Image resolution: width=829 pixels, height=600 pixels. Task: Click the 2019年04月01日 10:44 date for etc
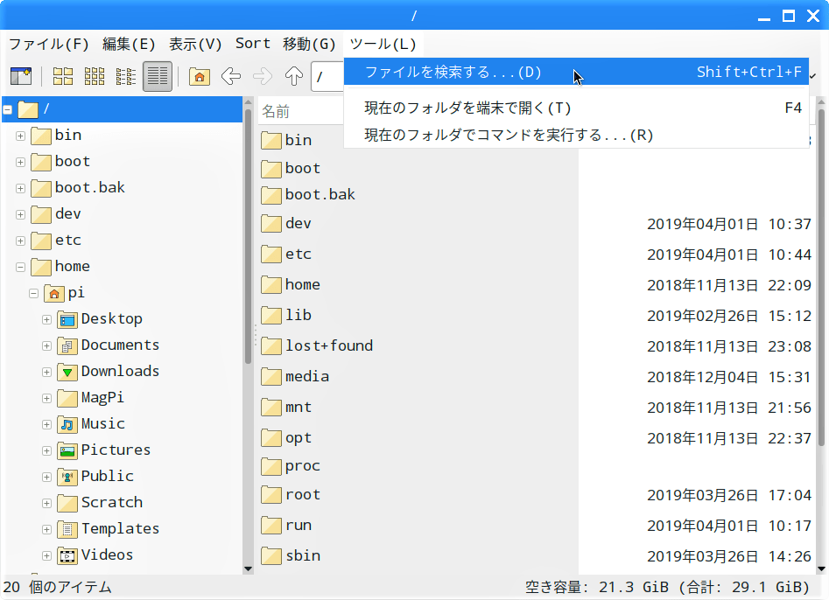tap(729, 255)
